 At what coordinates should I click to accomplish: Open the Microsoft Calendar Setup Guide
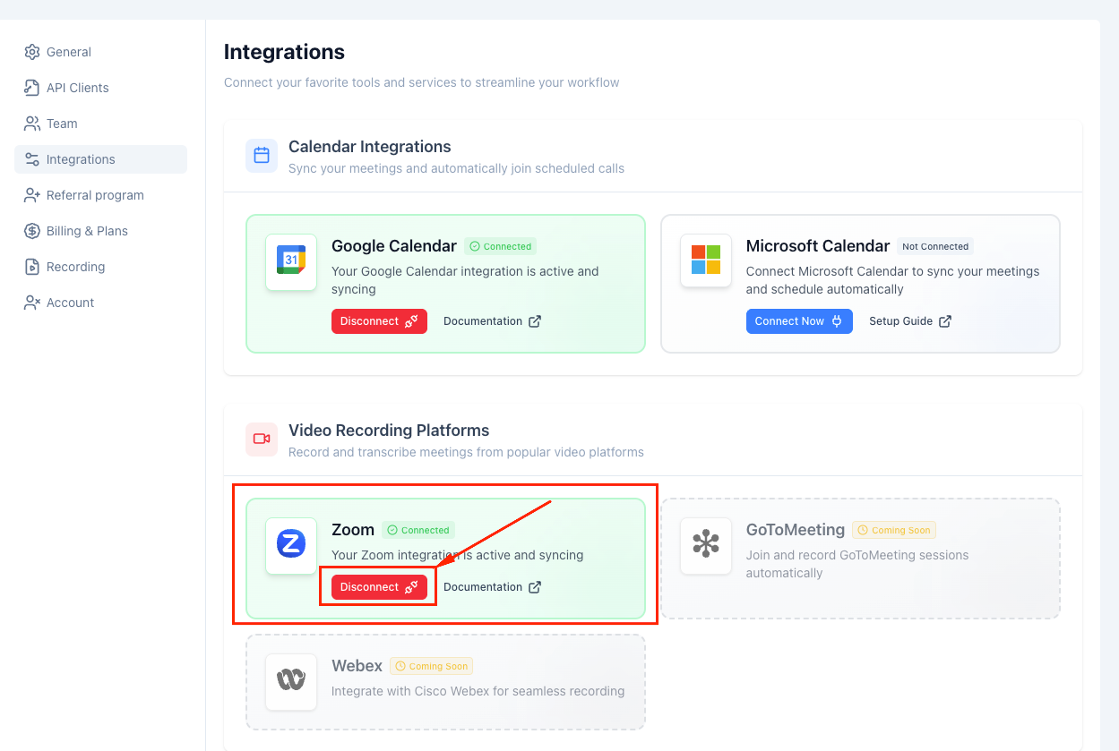[910, 320]
